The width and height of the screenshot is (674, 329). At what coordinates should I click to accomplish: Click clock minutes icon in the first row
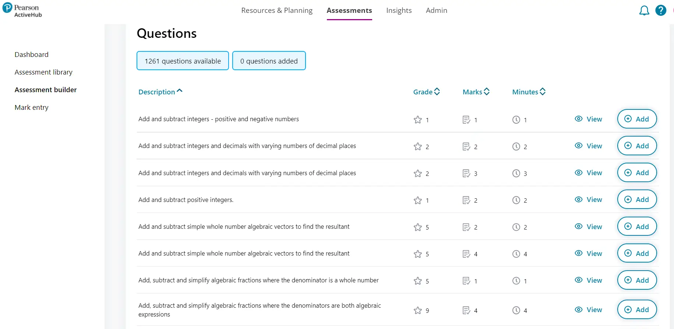point(516,120)
